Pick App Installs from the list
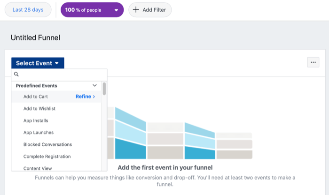The height and width of the screenshot is (195, 329). pos(36,120)
